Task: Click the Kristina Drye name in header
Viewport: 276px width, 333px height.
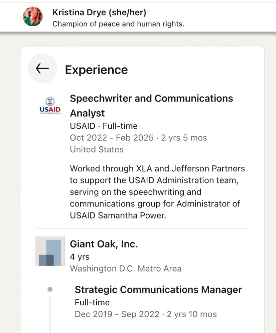Action: pyautogui.click(x=99, y=12)
